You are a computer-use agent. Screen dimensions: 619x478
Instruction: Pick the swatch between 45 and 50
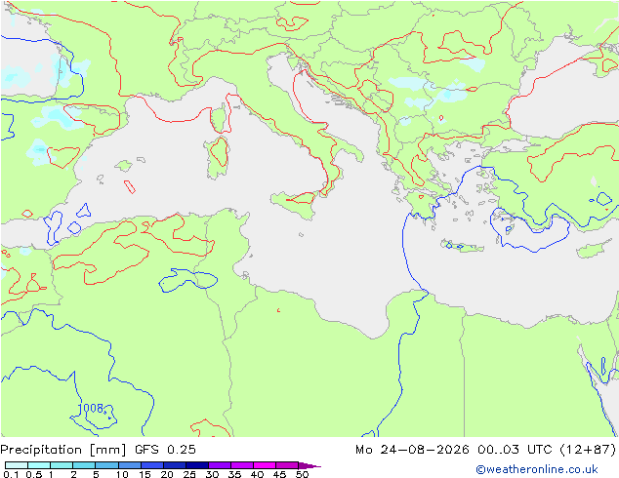pos(287,465)
